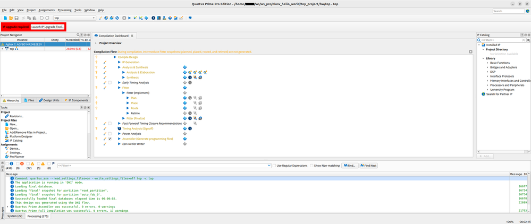This screenshot has height=224, width=531.
Task: Open snapshot icon at end of Synthesis row
Action: coord(200,77)
